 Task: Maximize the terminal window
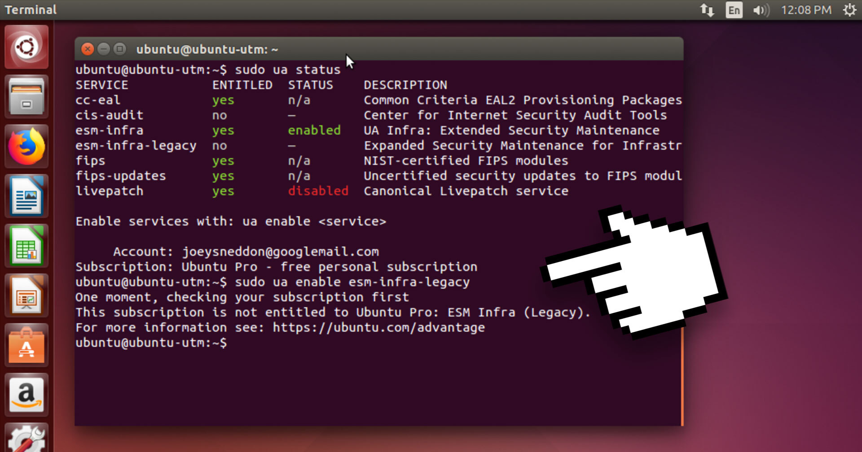[x=120, y=49]
